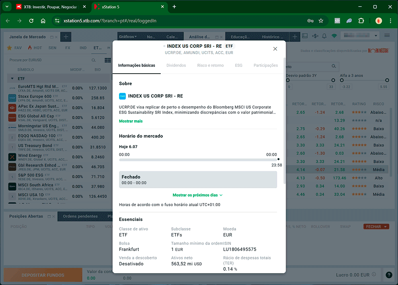The image size is (398, 285).
Task: Open Chrome three-dot menu
Action: [390, 21]
